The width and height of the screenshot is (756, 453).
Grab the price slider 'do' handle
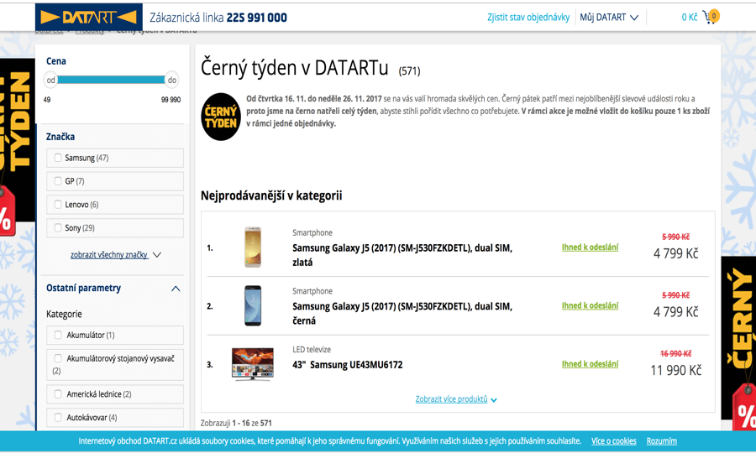[172, 80]
